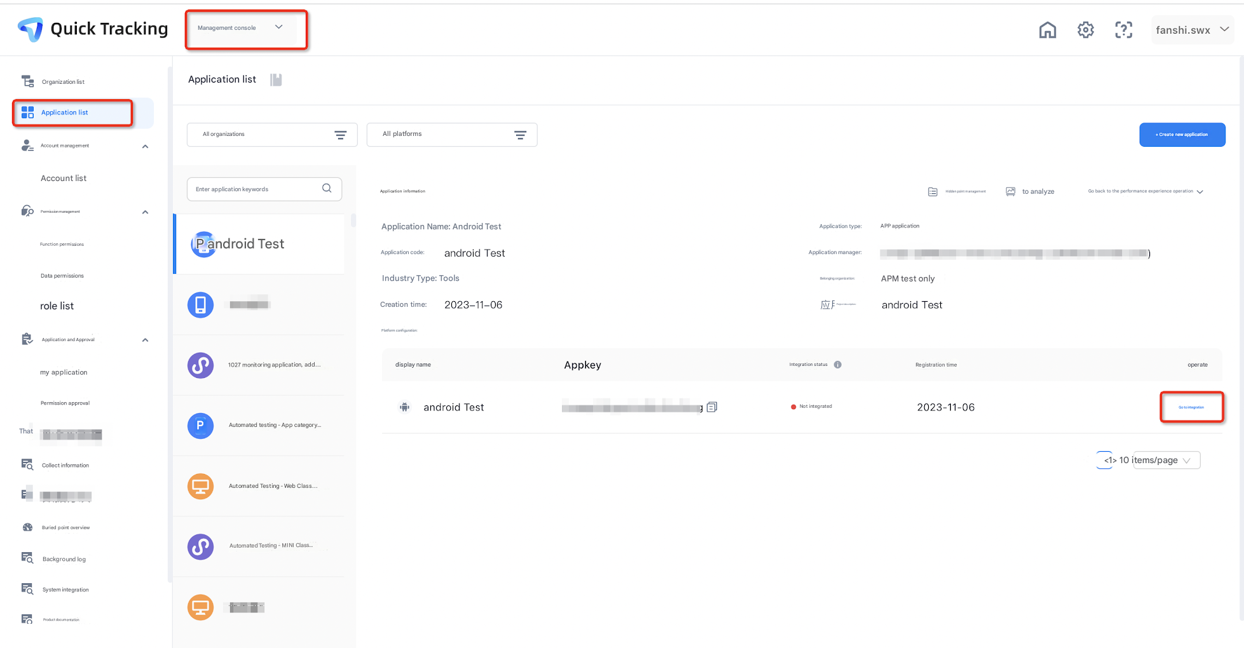1244x648 pixels.
Task: Open Account list in the sidebar
Action: coord(64,179)
